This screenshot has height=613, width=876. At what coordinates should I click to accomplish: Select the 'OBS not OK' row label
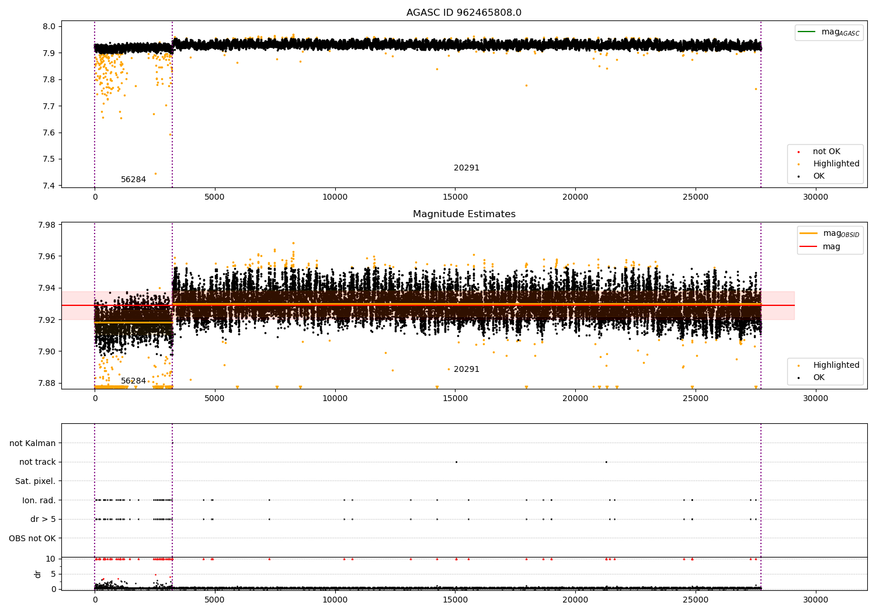coord(32,538)
